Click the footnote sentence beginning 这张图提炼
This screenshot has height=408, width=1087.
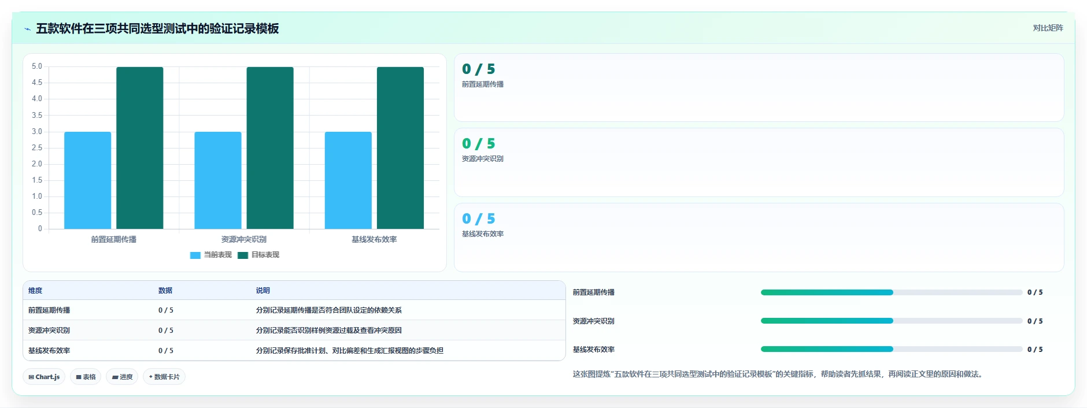tap(778, 374)
